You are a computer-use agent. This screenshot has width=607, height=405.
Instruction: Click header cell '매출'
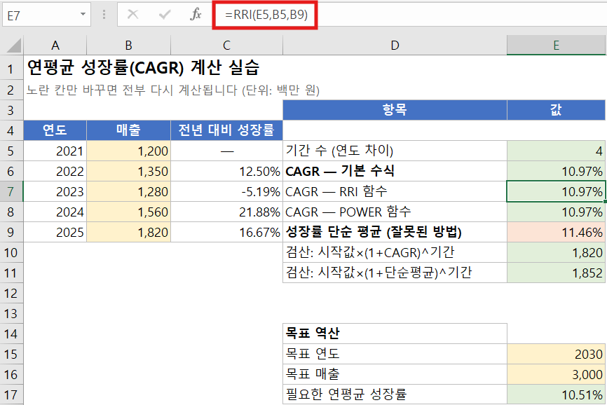[x=128, y=130]
